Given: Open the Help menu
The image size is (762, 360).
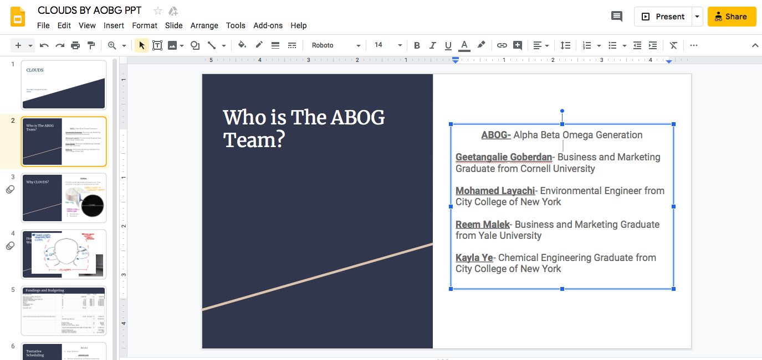Looking at the screenshot, I should (x=299, y=25).
